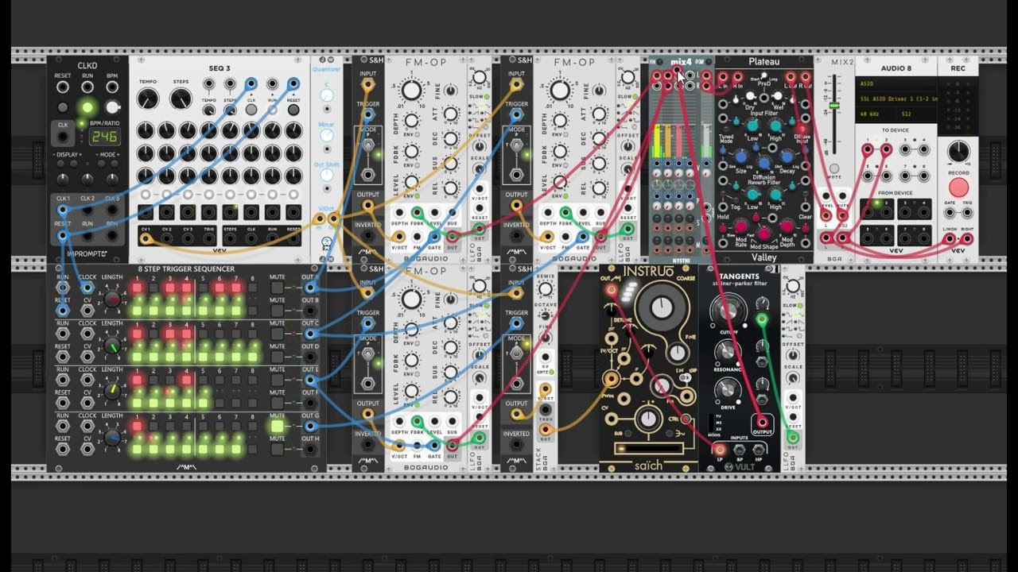Screen dimensions: 1018x572
Task: Toggle MUTE for OUT C on trigger sequencer
Action: click(x=278, y=334)
